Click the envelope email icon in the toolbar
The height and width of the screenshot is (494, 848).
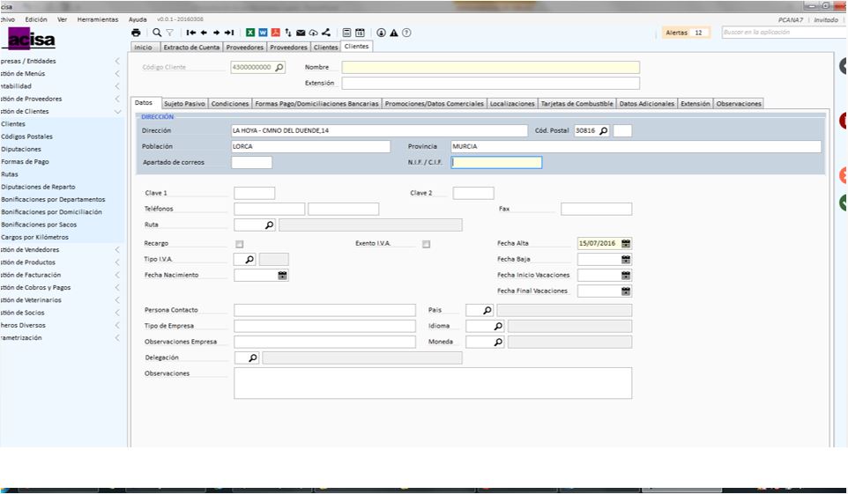point(301,33)
